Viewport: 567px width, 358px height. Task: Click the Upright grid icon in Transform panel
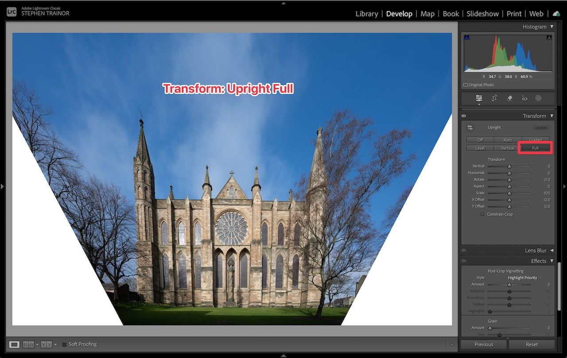point(471,127)
